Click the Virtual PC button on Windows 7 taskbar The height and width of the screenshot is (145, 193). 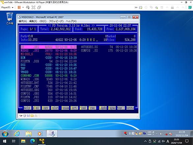tap(52, 134)
